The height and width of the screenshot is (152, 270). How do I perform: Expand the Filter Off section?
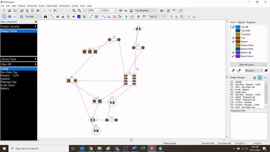(19, 64)
